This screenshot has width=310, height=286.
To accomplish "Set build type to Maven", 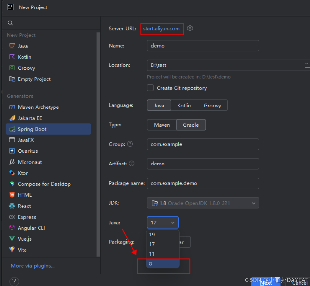I will pos(162,125).
